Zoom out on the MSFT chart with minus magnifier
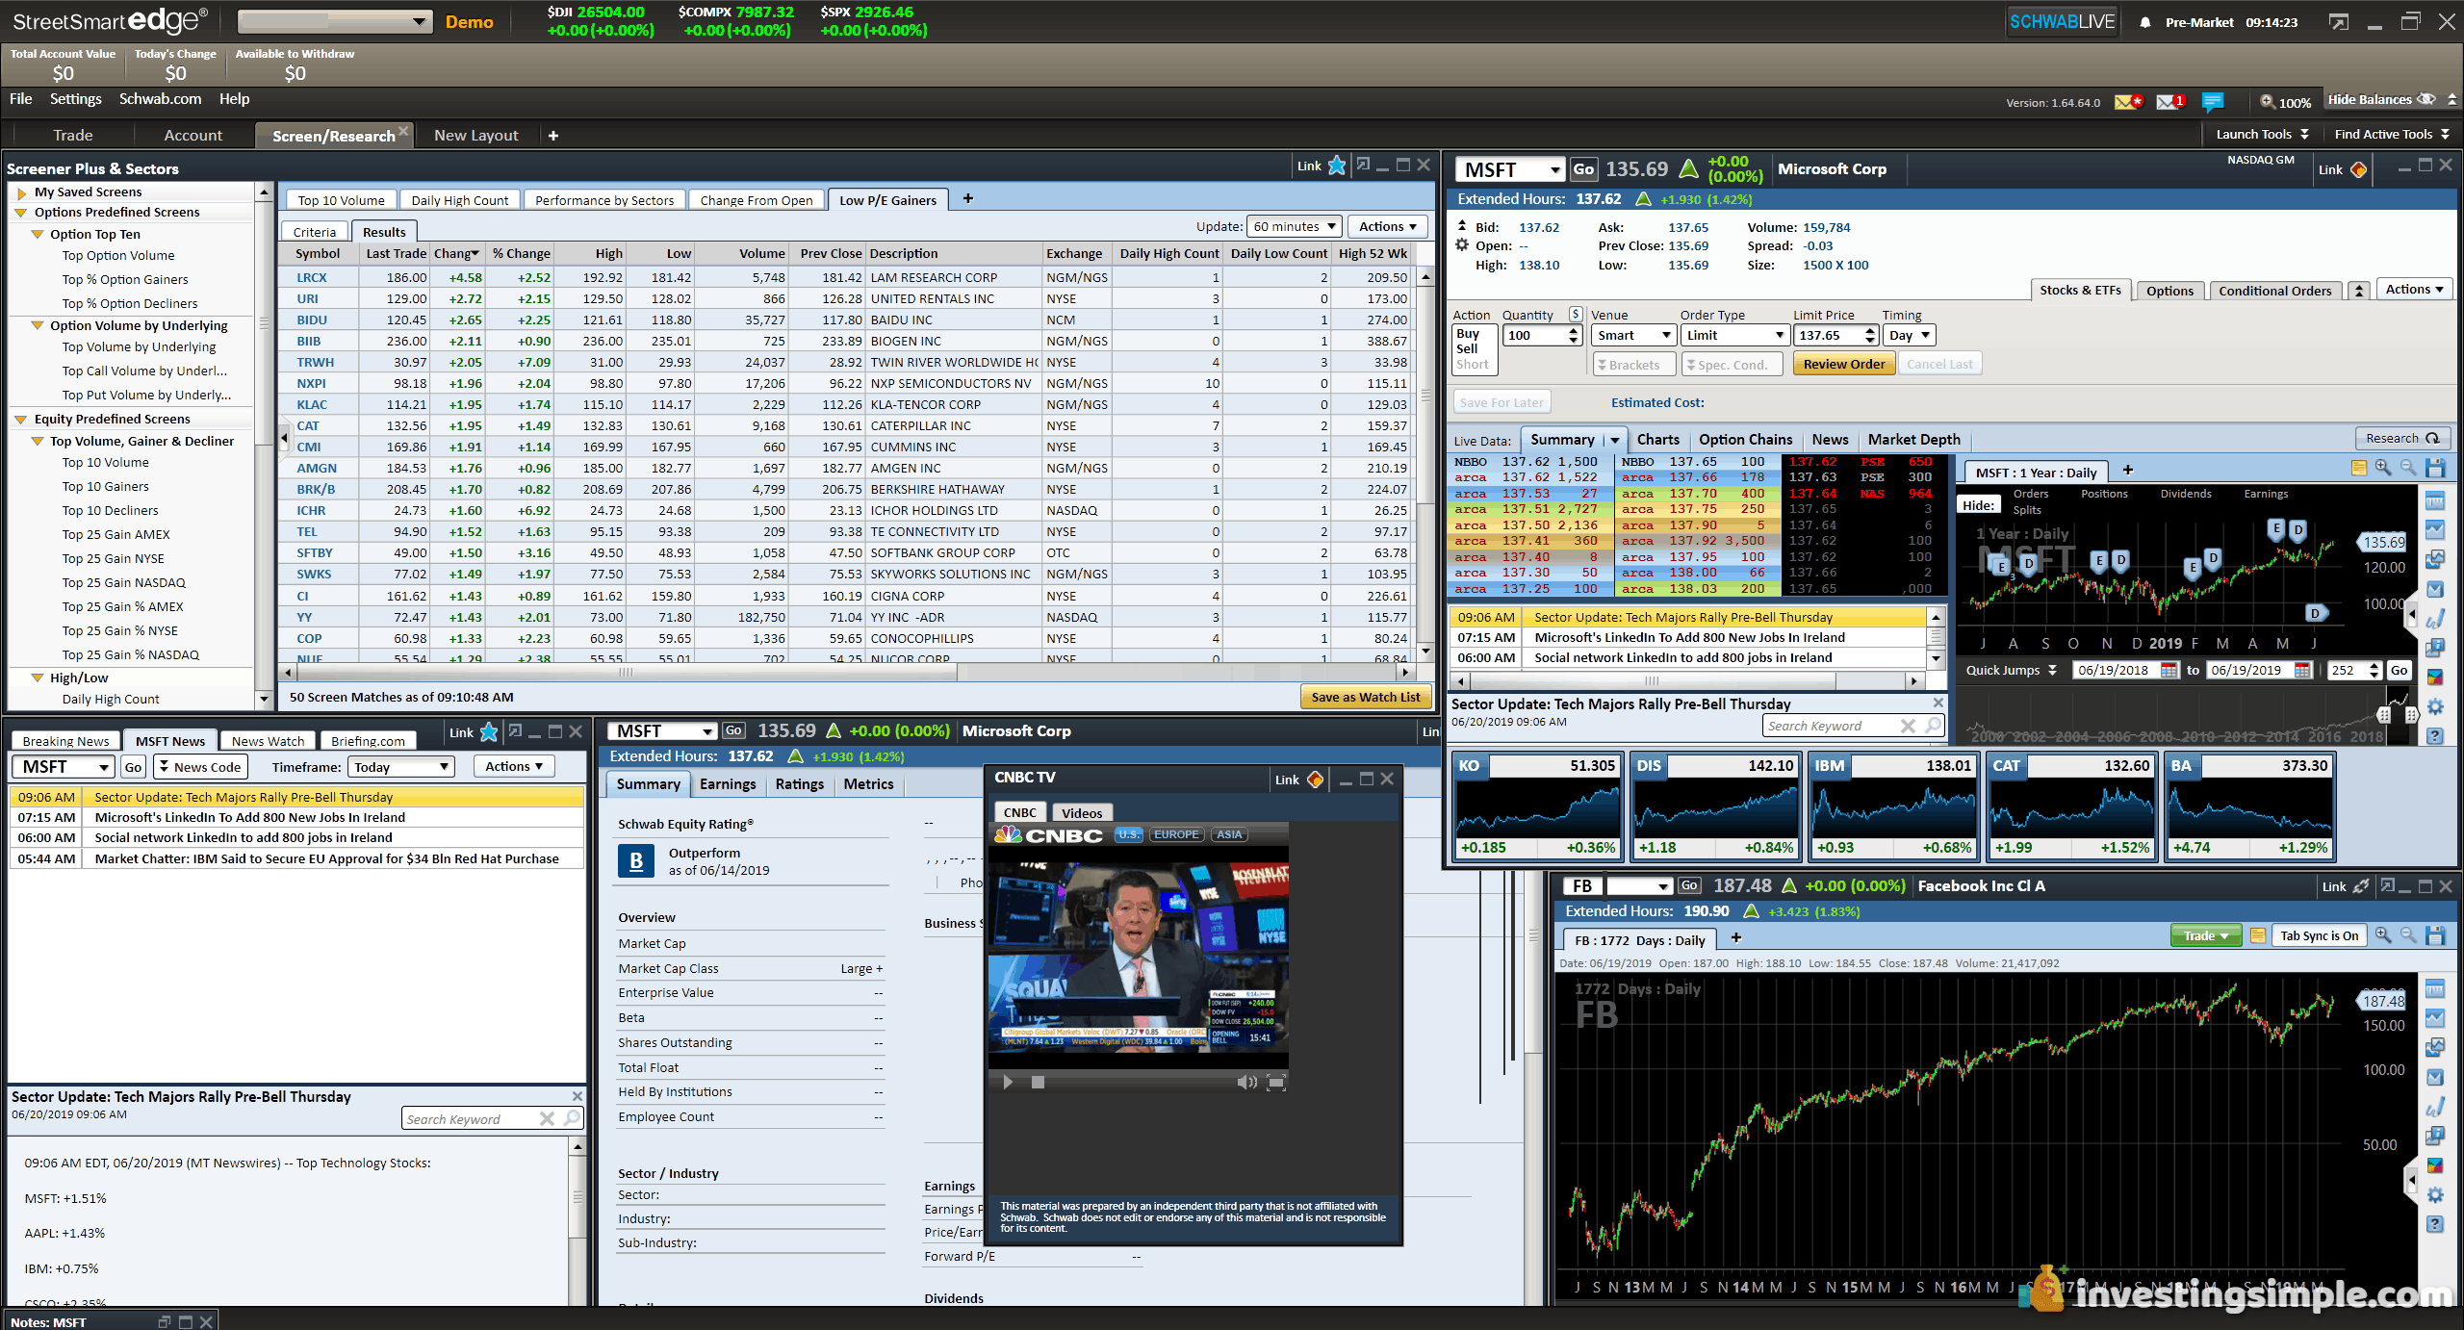This screenshot has width=2464, height=1330. pyautogui.click(x=2408, y=468)
